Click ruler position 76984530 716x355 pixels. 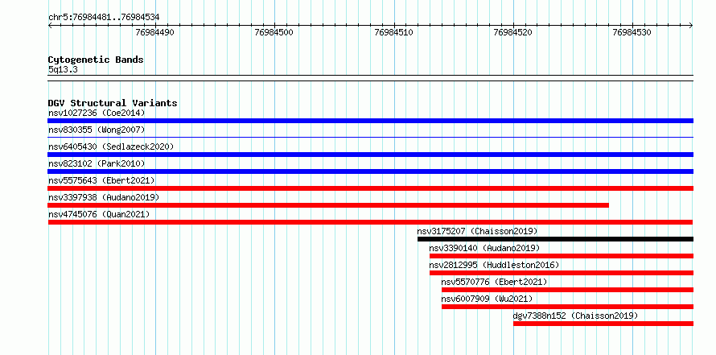(632, 33)
